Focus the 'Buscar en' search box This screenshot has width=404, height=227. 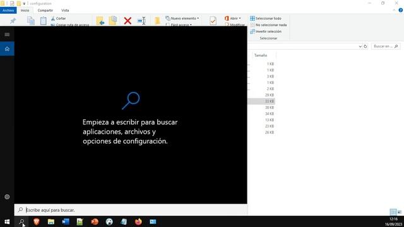coord(386,46)
